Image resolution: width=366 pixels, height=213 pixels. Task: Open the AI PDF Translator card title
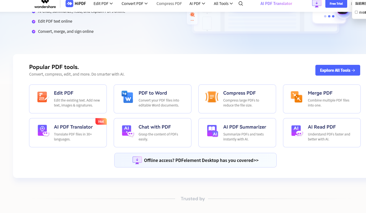tap(73, 127)
